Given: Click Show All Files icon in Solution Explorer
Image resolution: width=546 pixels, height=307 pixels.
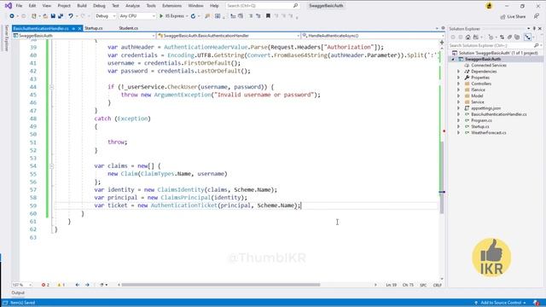Looking at the screenshot, I should [x=517, y=38].
